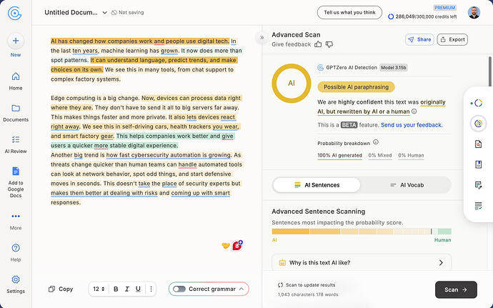Click Probability breakdown info icon
Image resolution: width=493 pixels, height=308 pixels.
click(376, 142)
